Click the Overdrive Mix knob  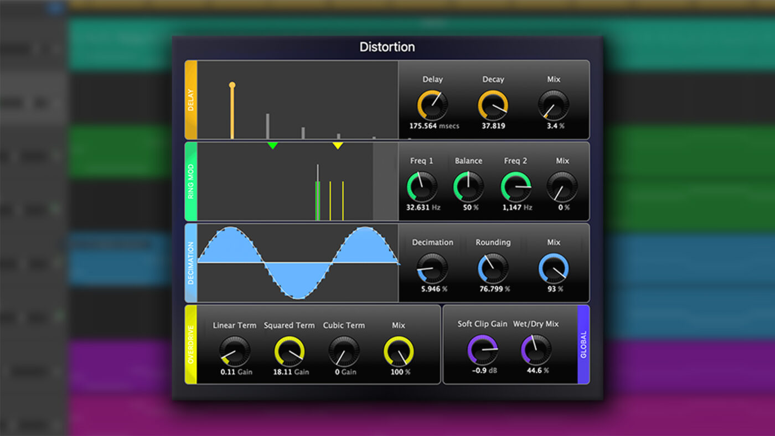pyautogui.click(x=399, y=351)
